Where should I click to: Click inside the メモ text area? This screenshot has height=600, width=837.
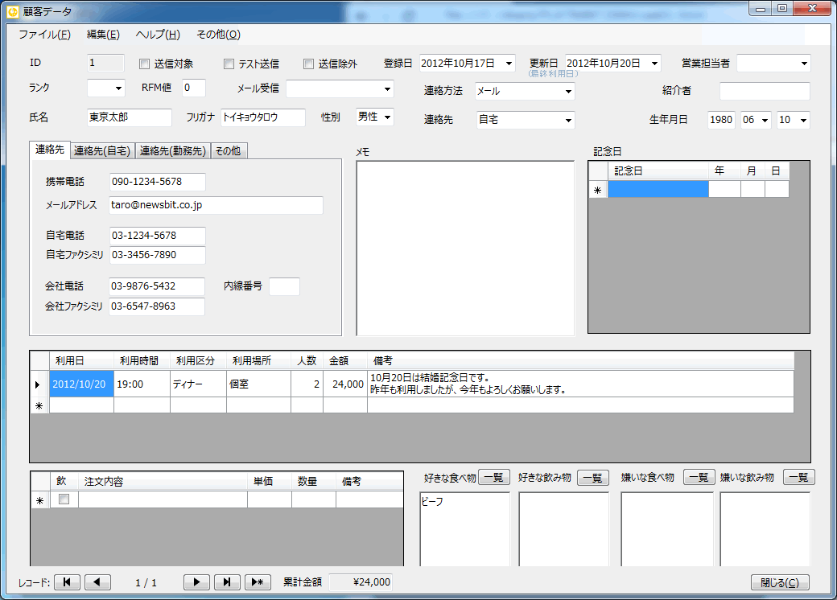pyautogui.click(x=465, y=249)
